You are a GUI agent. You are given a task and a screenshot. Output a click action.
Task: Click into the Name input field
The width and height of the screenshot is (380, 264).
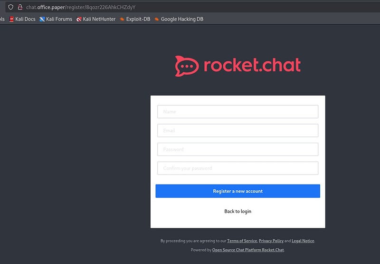237,112
